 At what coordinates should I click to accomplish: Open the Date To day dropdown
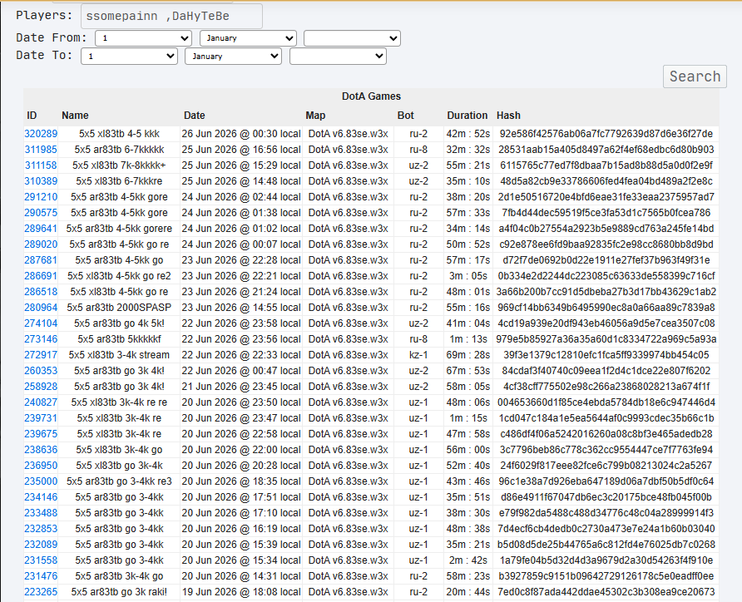point(129,57)
